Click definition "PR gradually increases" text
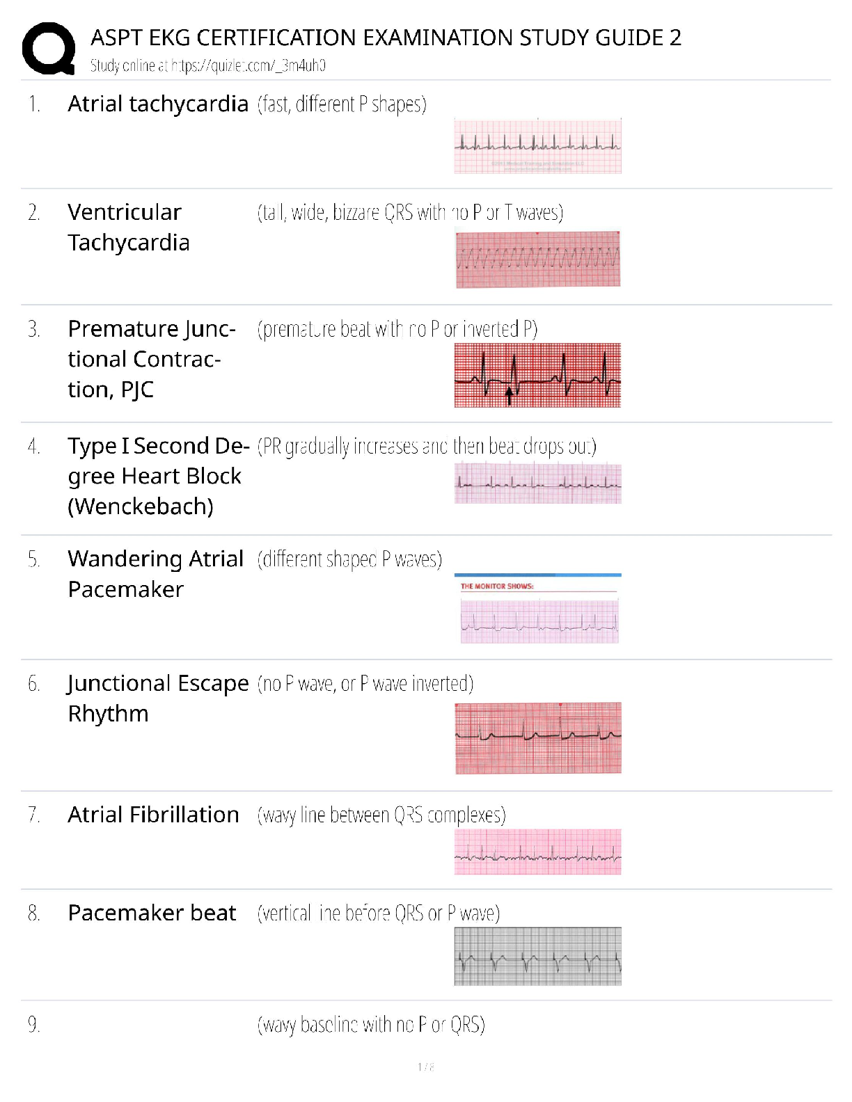The image size is (852, 1102). pyautogui.click(x=427, y=446)
